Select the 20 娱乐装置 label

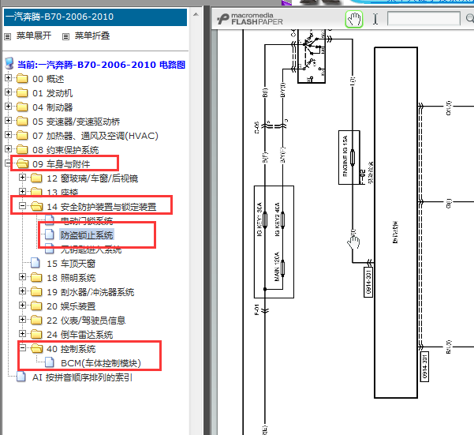click(x=71, y=306)
